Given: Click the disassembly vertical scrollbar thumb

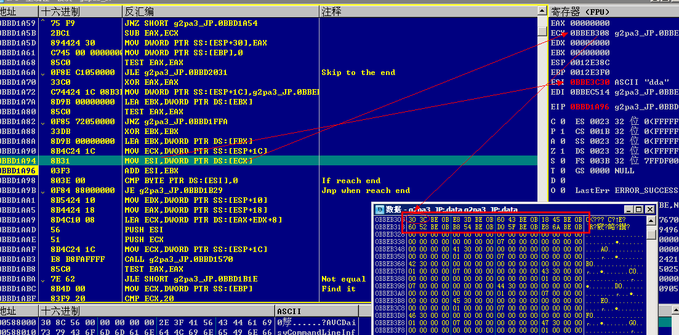Looking at the screenshot, I should point(542,31).
